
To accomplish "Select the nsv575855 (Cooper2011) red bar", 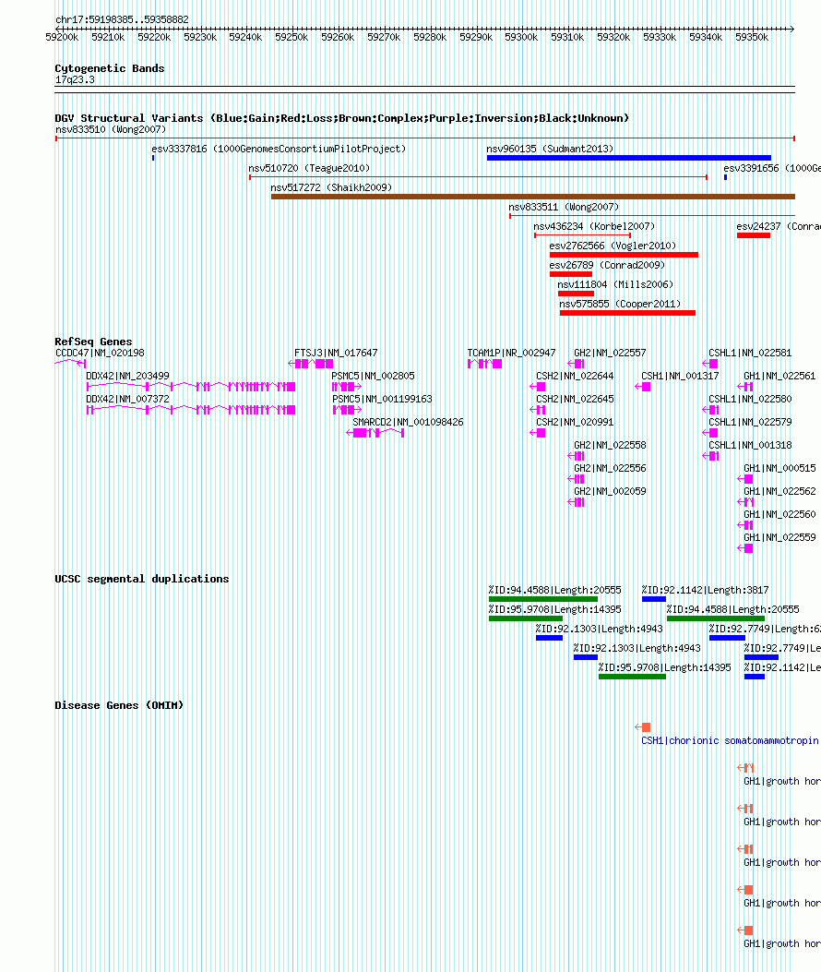I will (x=627, y=312).
